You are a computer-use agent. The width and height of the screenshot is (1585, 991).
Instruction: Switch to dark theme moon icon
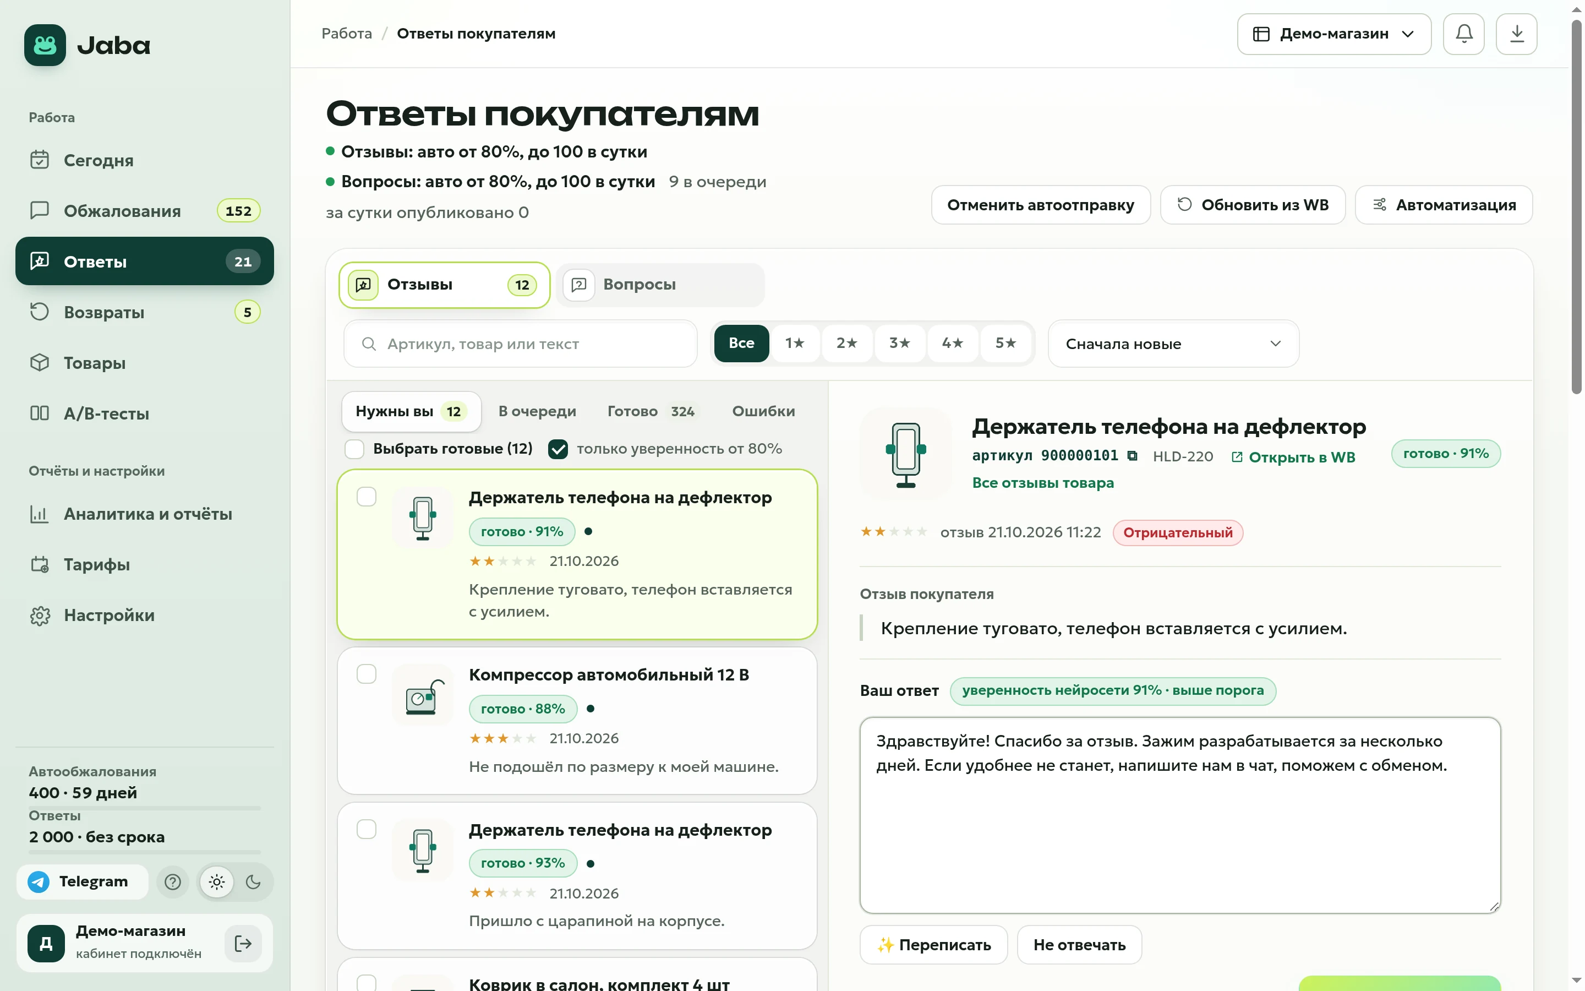[254, 881]
